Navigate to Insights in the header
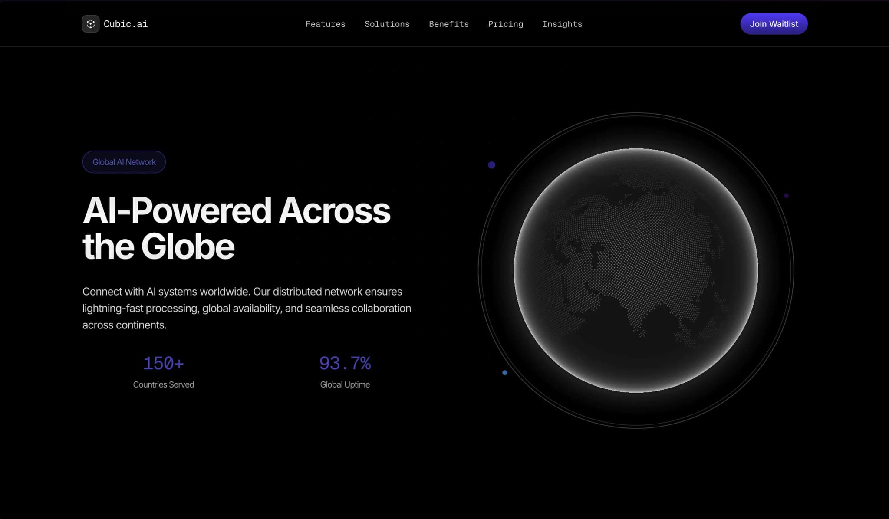The width and height of the screenshot is (889, 519). 562,24
